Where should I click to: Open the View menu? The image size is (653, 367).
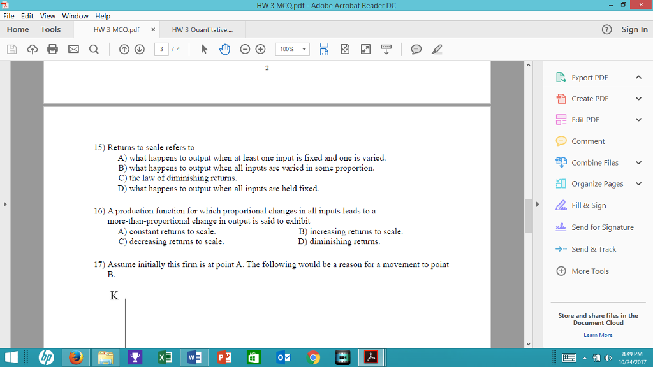(47, 16)
